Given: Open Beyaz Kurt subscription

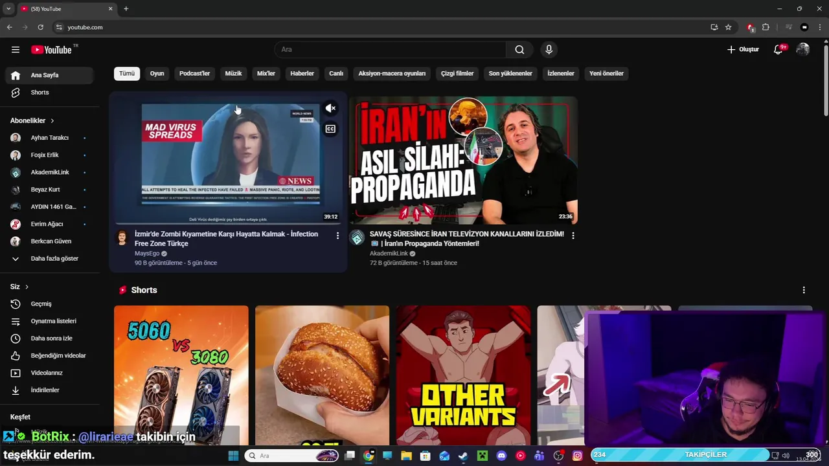Looking at the screenshot, I should coord(49,190).
